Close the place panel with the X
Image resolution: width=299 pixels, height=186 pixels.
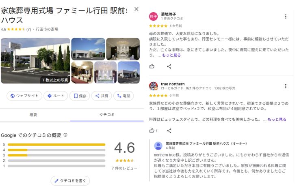tap(136, 9)
